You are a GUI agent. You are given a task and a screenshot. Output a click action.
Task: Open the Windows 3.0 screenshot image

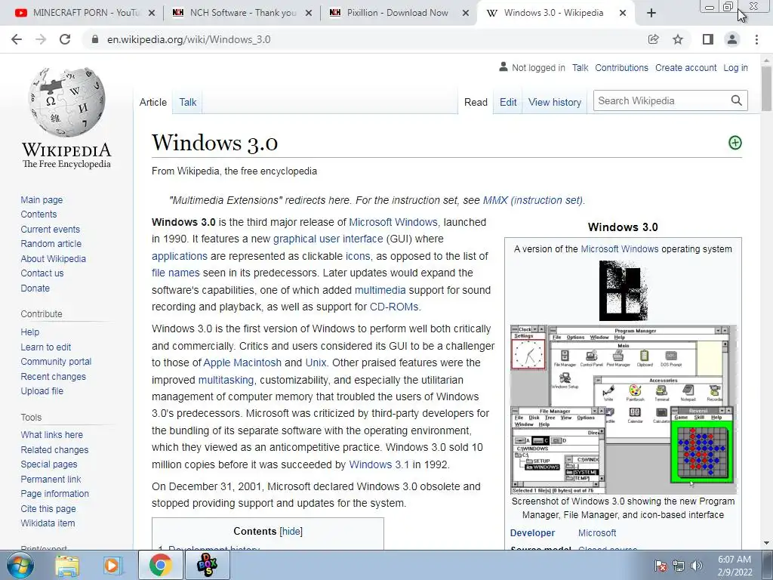tap(623, 409)
